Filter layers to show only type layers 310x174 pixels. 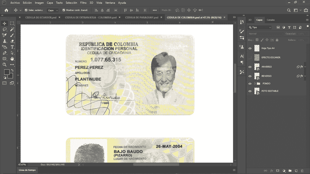click(289, 27)
